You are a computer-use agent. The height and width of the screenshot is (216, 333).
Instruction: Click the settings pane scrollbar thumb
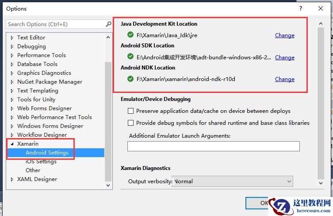pyautogui.click(x=321, y=103)
